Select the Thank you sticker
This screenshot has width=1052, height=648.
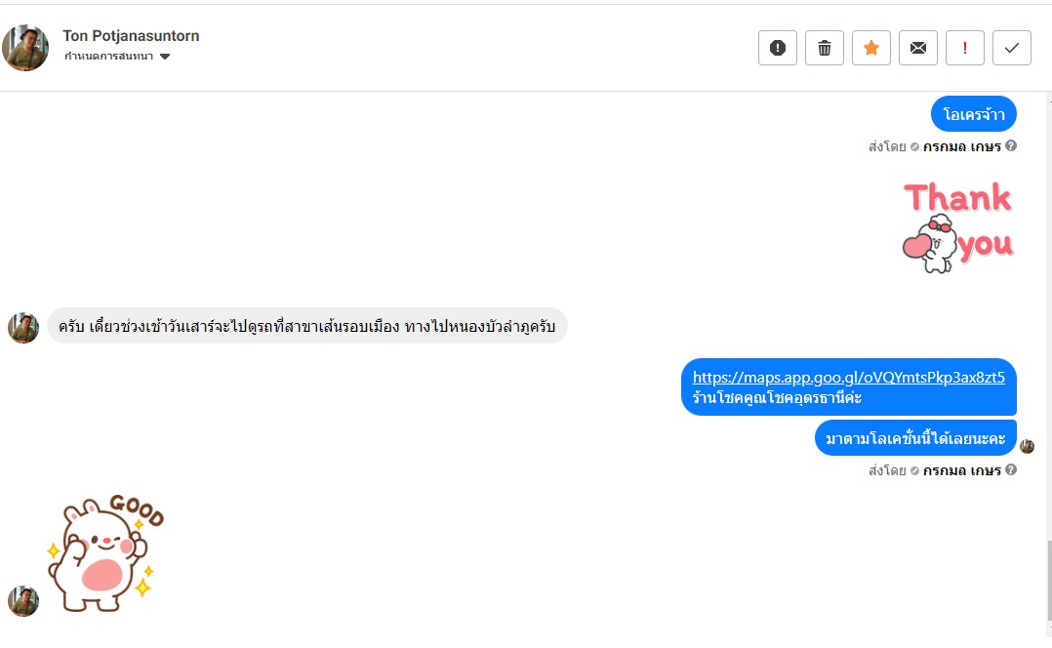957,225
